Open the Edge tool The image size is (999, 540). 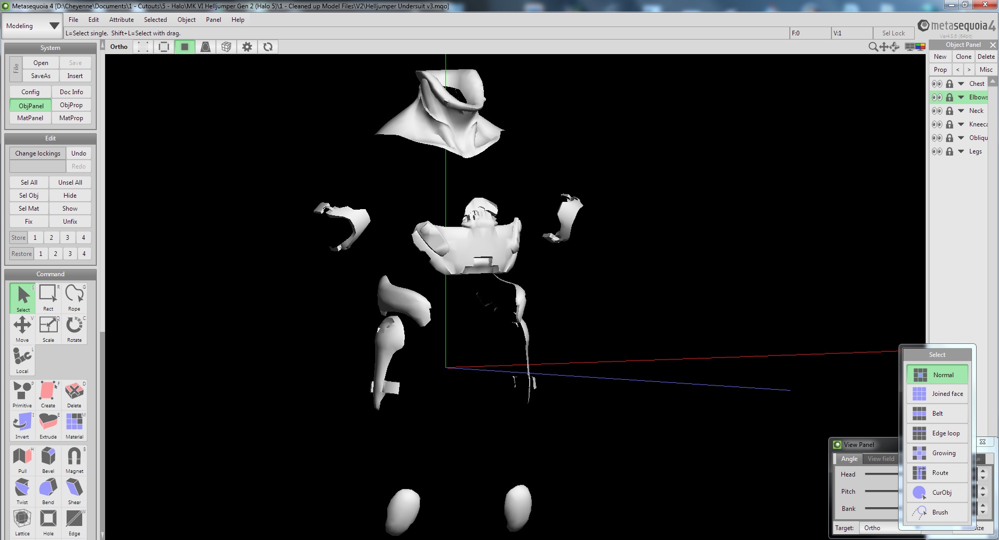pyautogui.click(x=74, y=523)
